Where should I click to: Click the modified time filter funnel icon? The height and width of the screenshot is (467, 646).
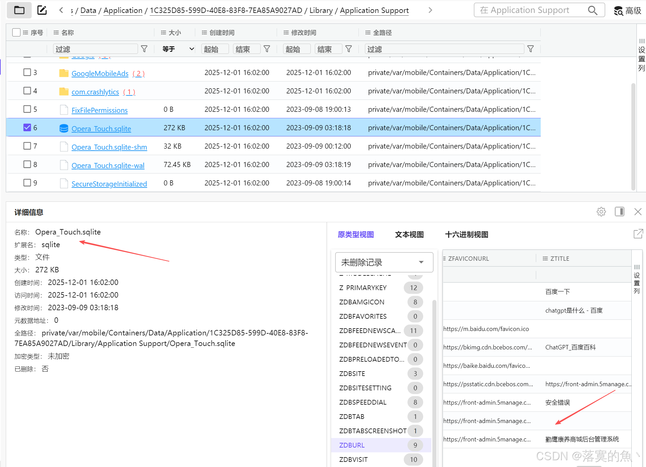[349, 49]
